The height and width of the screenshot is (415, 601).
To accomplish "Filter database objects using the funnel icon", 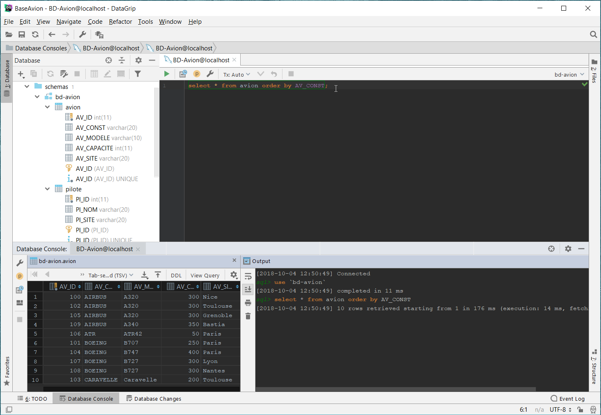I will 138,74.
